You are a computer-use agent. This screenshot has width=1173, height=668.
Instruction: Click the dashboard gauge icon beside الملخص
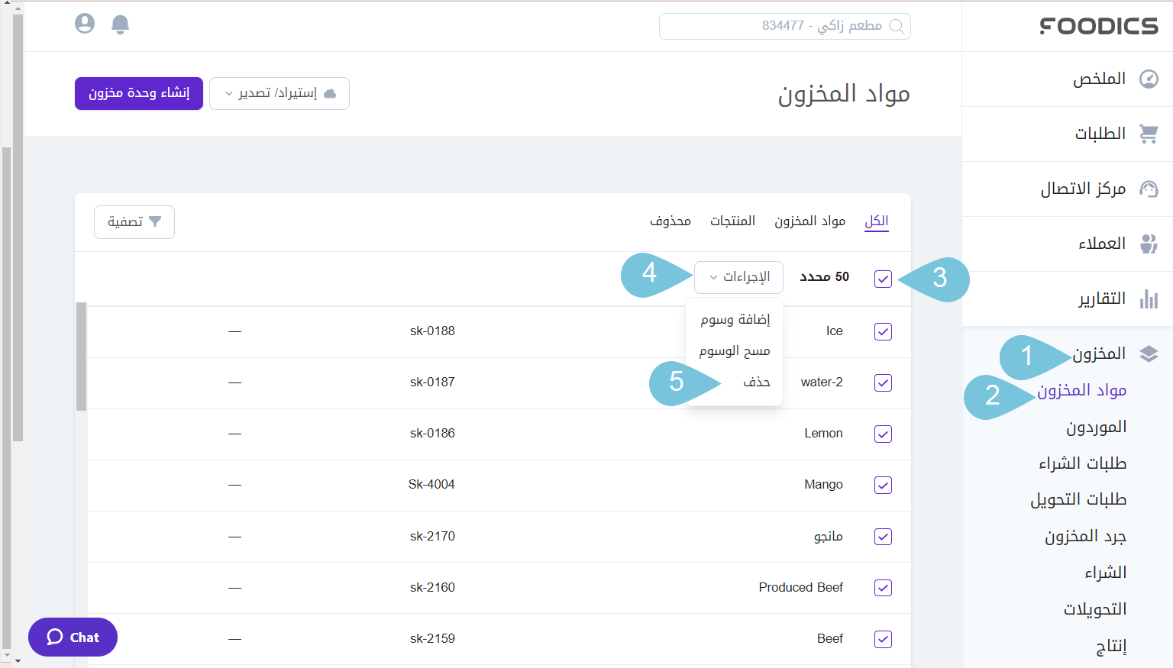[x=1149, y=79]
